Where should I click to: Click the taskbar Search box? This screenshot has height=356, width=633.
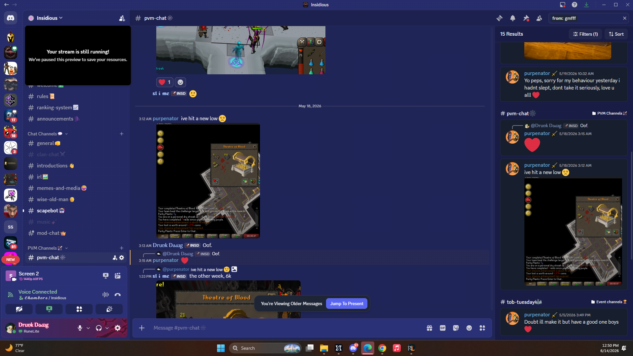265,348
